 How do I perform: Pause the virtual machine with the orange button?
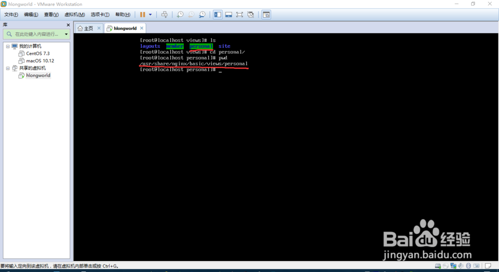[x=143, y=14]
